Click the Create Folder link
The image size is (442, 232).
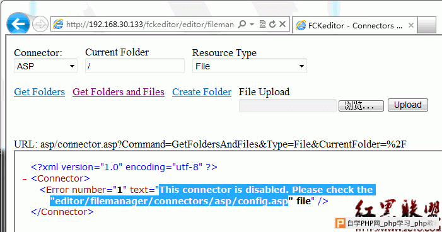click(202, 92)
